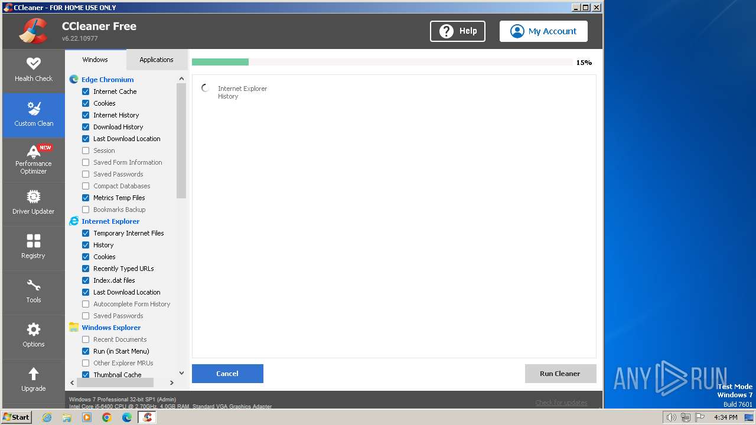Open Performance Optimizer rocket icon
756x425 pixels.
[34, 152]
